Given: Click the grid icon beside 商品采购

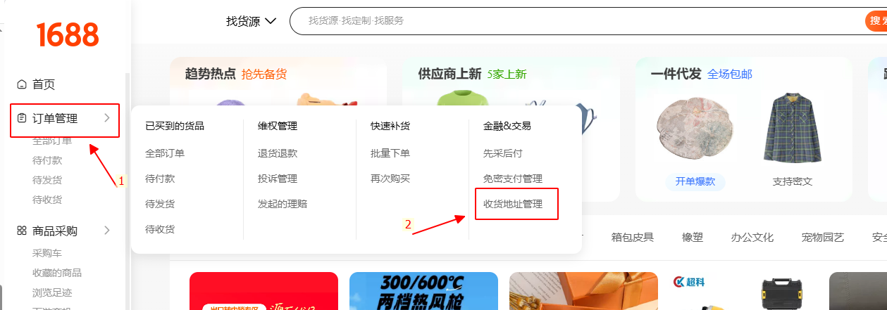Looking at the screenshot, I should (x=22, y=231).
